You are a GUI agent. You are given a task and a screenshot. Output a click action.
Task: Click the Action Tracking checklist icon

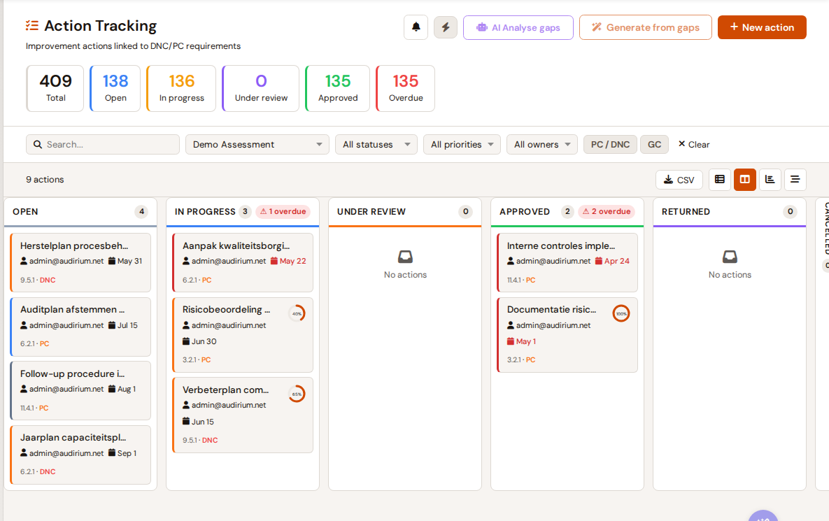pos(32,25)
